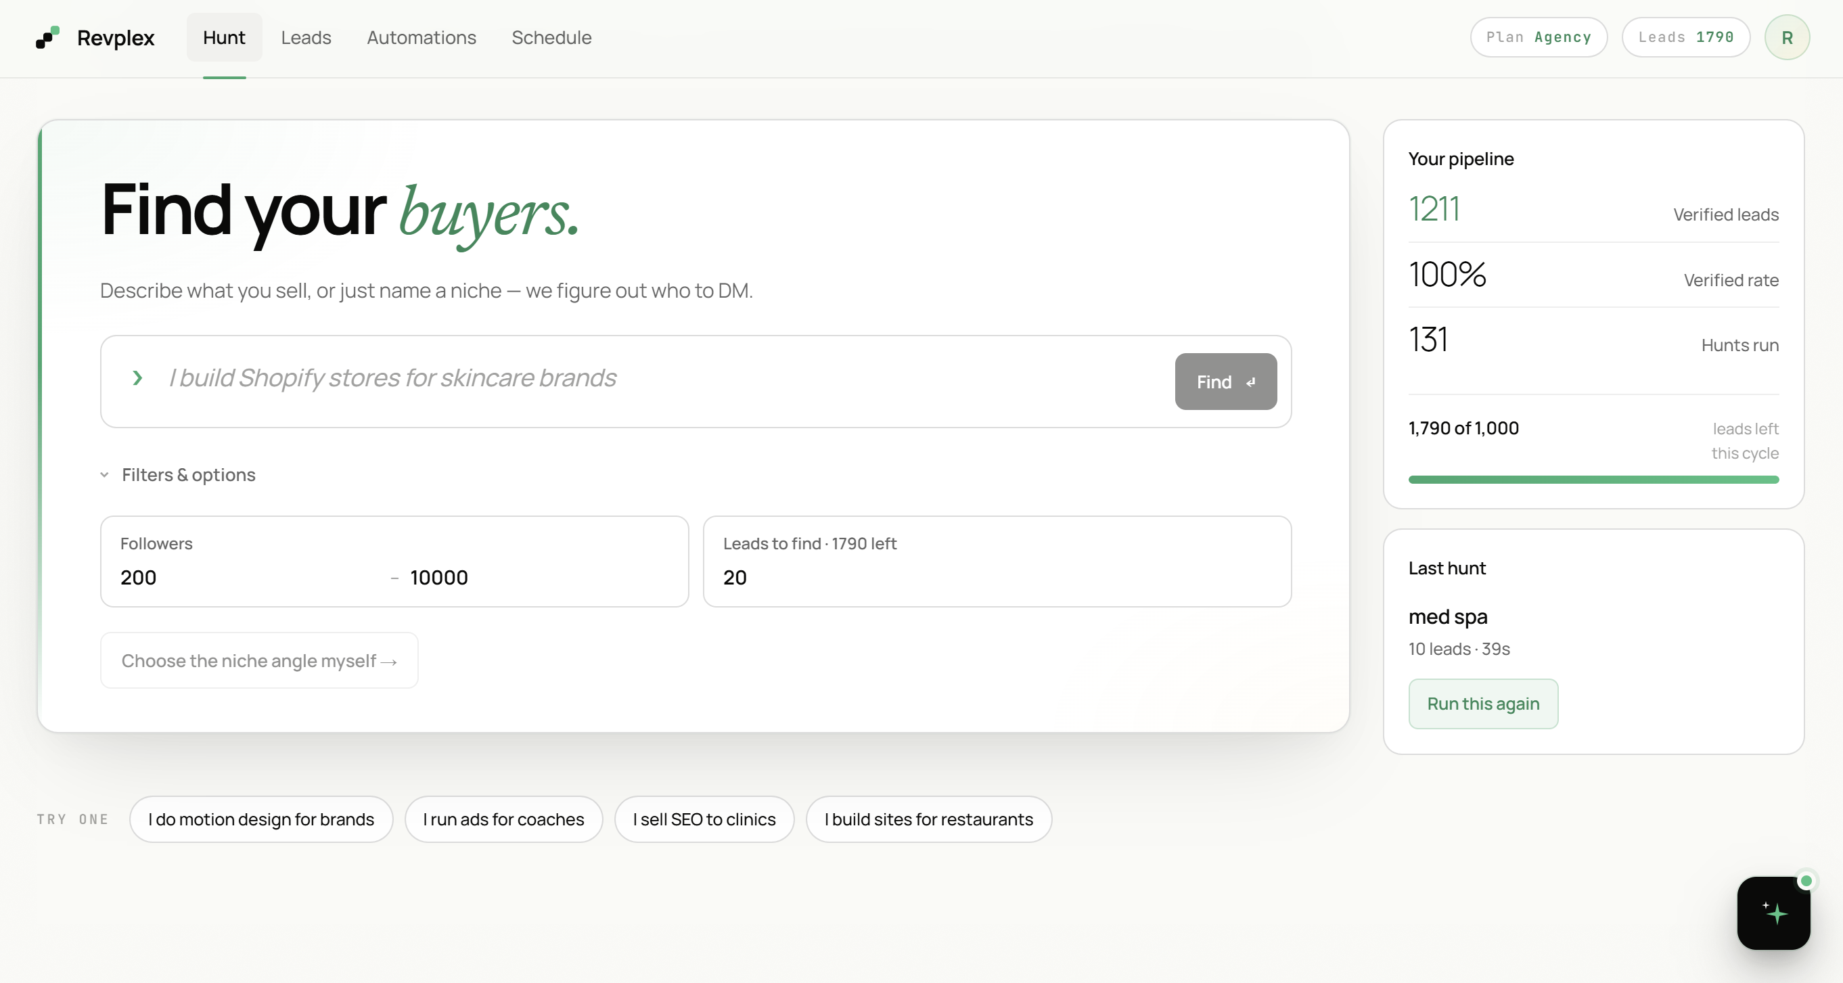Edit the minimum followers value 200
Viewport: 1843px width, 983px height.
[250, 577]
